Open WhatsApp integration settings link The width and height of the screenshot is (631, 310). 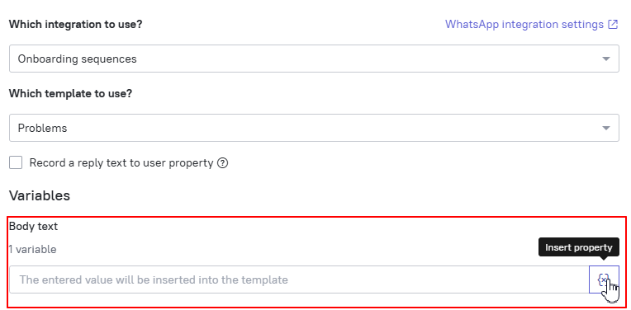(524, 25)
